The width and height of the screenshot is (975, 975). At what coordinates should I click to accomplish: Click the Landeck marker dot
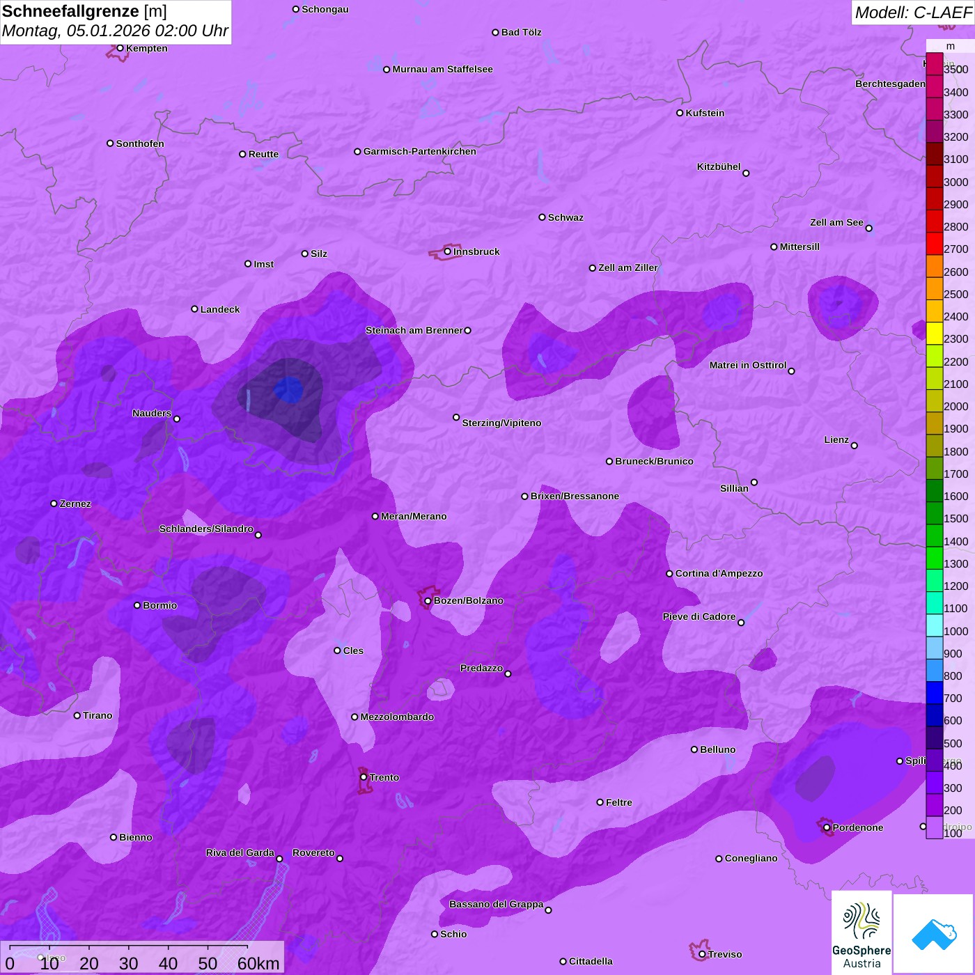(195, 309)
